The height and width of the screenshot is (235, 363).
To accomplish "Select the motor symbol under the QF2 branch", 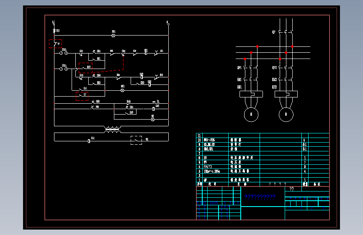I will (286, 115).
